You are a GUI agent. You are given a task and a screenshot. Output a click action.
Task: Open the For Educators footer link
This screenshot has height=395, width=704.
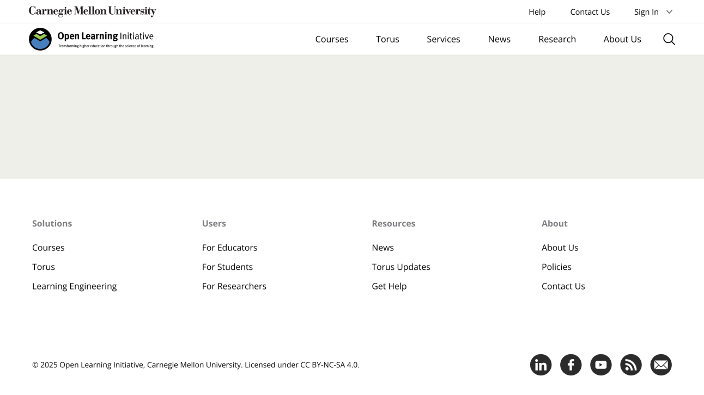click(229, 248)
